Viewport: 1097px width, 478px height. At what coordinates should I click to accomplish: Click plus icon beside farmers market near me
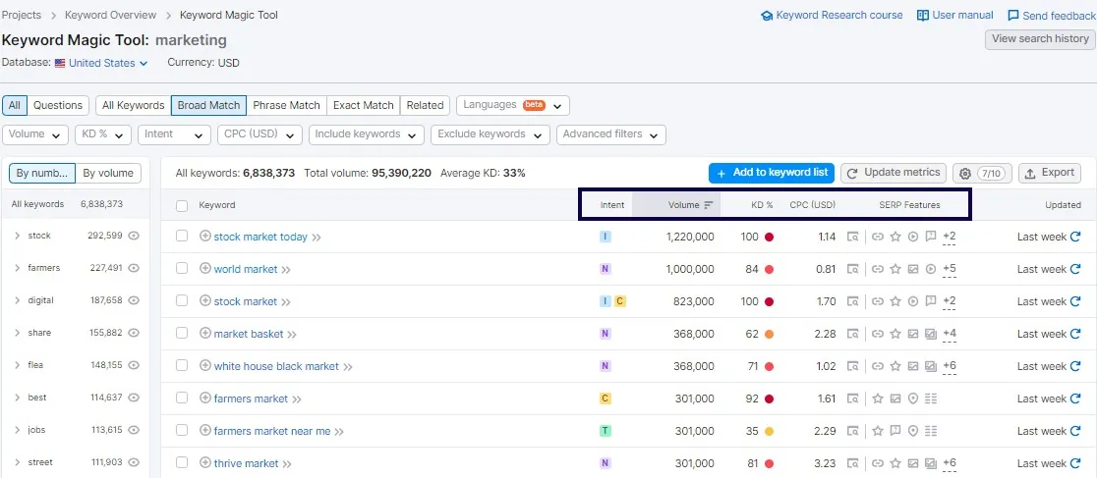205,431
